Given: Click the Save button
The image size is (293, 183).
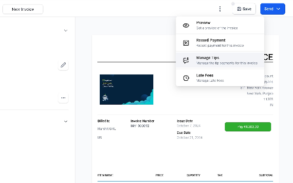Looking at the screenshot, I should point(244,9).
